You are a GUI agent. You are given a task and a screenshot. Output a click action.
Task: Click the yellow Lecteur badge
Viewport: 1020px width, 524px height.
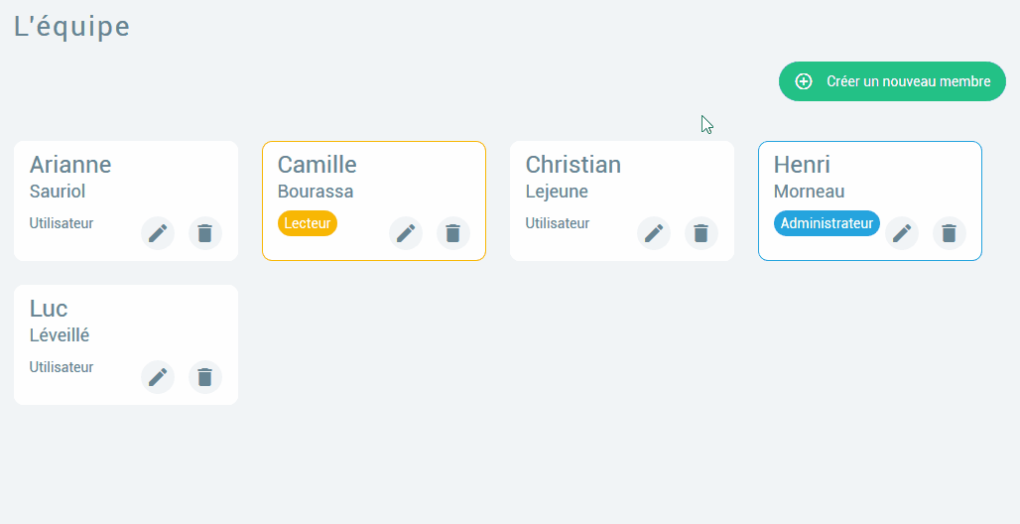308,223
